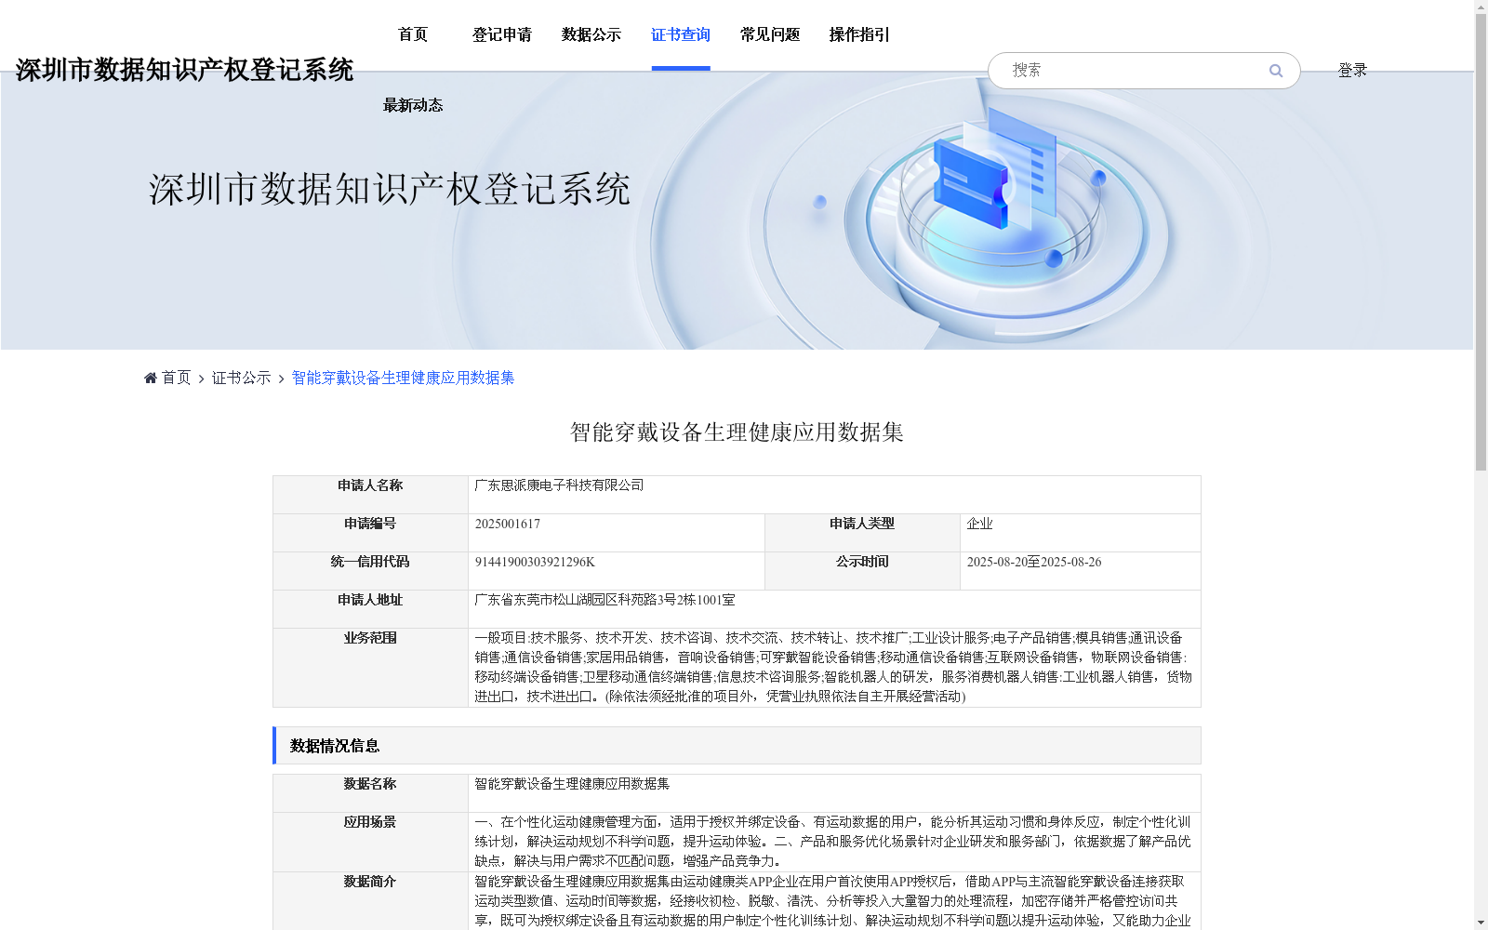Click the credit code 91441900303921296K

point(535,562)
